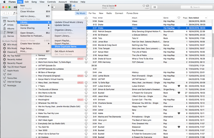This screenshot has height=138, width=214.
Task: Click the cloud icon for 7 Years
Action: [86, 86]
